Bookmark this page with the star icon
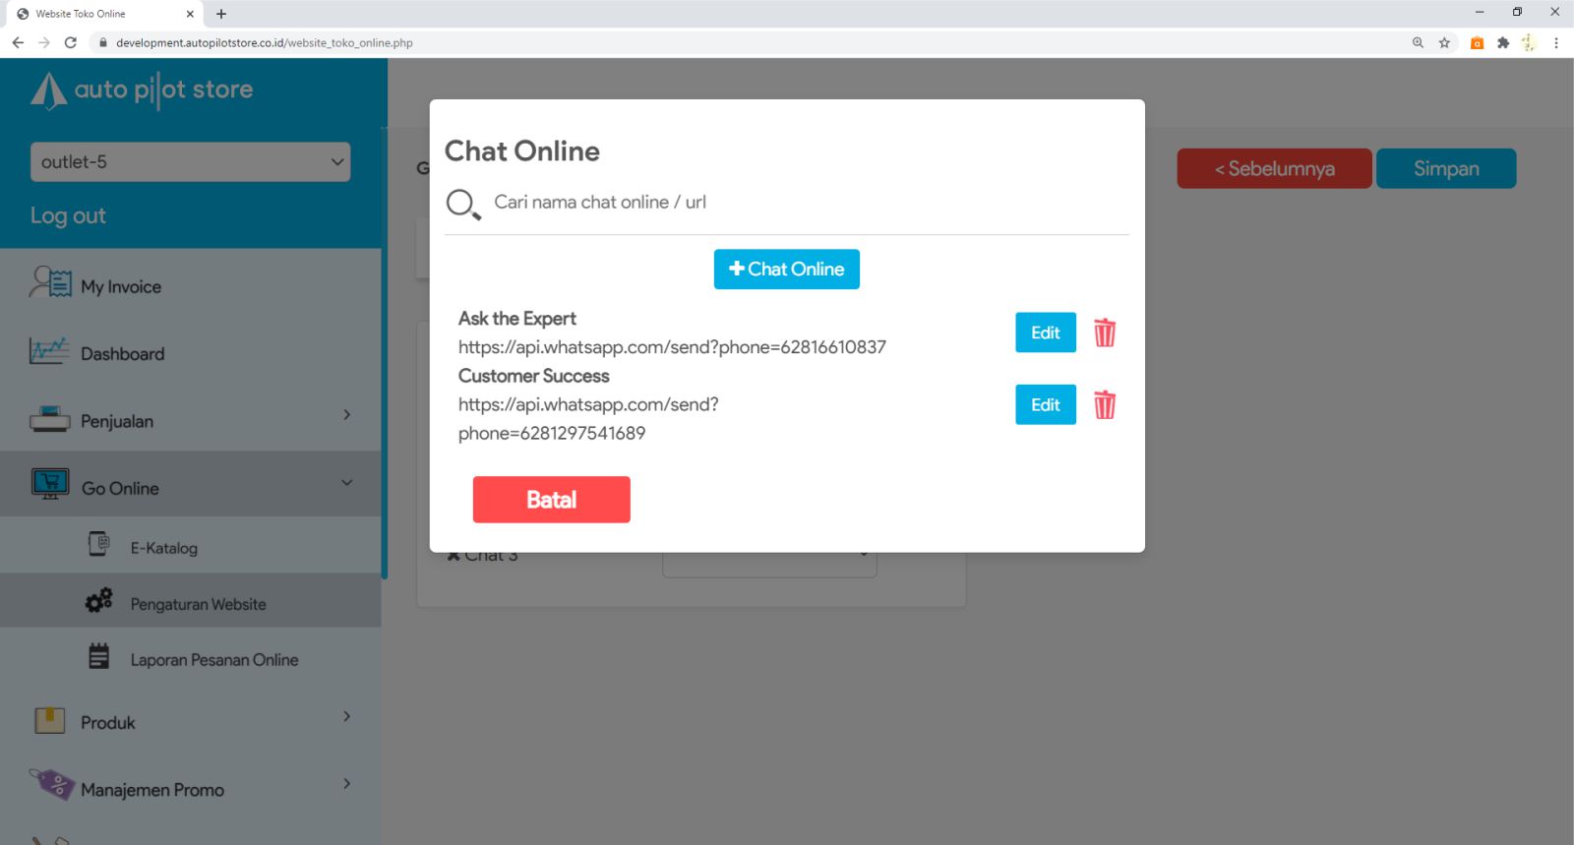 [1444, 42]
